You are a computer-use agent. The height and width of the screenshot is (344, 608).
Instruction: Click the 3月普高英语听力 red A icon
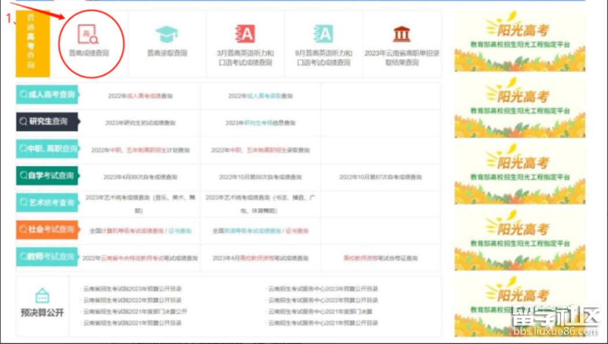[245, 34]
